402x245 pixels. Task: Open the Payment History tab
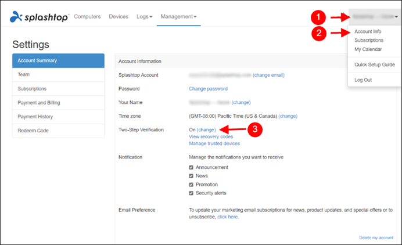[58, 117]
